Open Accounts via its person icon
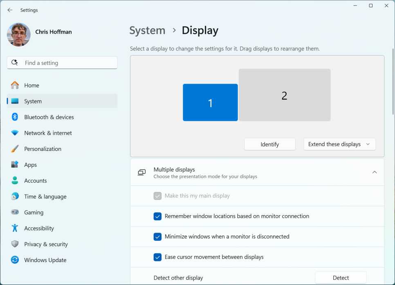395x285 pixels. click(15, 180)
